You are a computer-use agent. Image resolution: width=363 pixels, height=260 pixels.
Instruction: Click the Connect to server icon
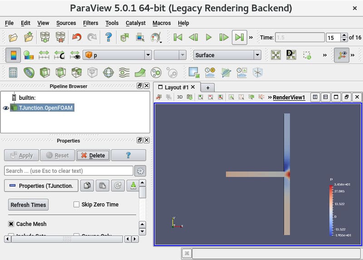point(45,37)
